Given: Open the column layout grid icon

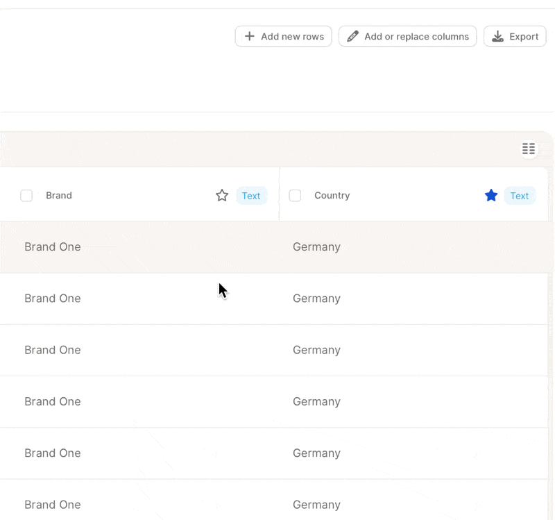Looking at the screenshot, I should pyautogui.click(x=529, y=149).
